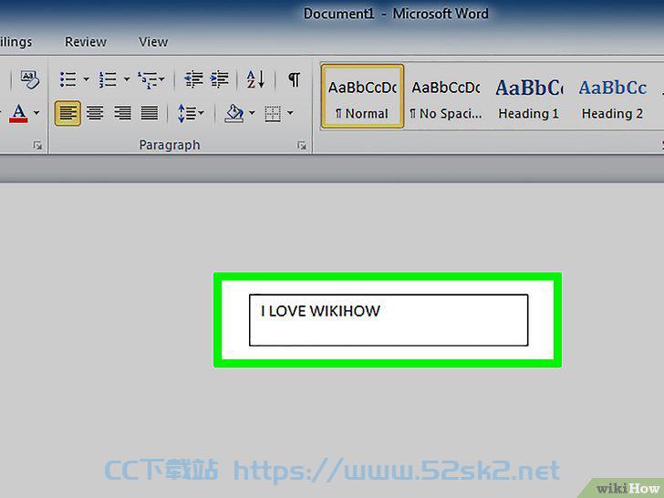Open line and paragraph spacing menu
Viewport: 664px width, 498px height.
[x=190, y=113]
